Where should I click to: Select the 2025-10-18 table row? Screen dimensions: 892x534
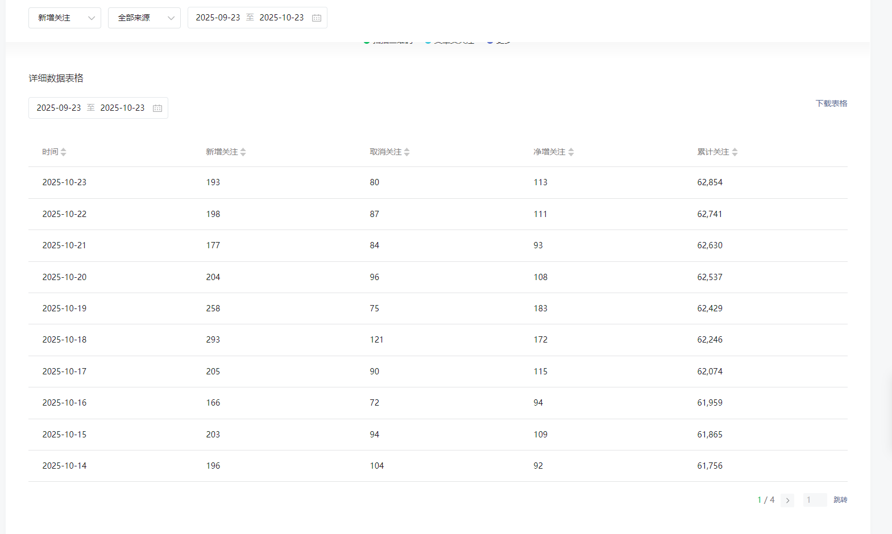click(x=64, y=340)
